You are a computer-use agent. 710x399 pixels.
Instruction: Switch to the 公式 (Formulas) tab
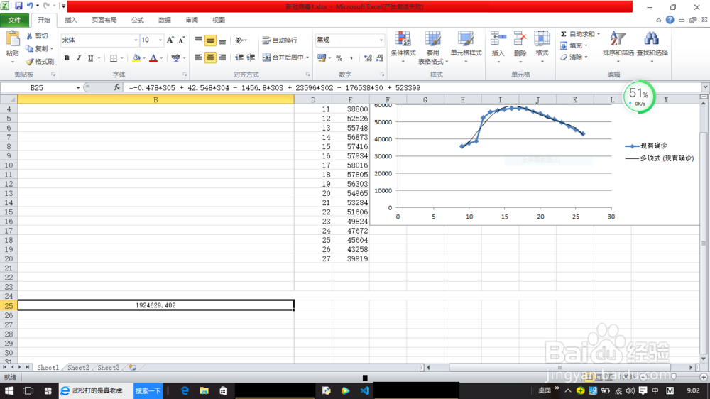pos(138,20)
